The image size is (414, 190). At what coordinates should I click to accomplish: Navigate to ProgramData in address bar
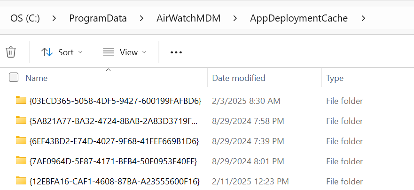tap(98, 19)
